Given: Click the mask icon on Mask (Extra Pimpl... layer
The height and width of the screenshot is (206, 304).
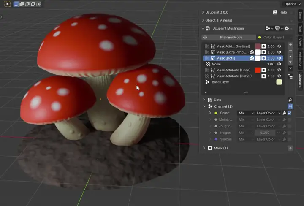Looking at the screenshot, I should click(263, 52).
